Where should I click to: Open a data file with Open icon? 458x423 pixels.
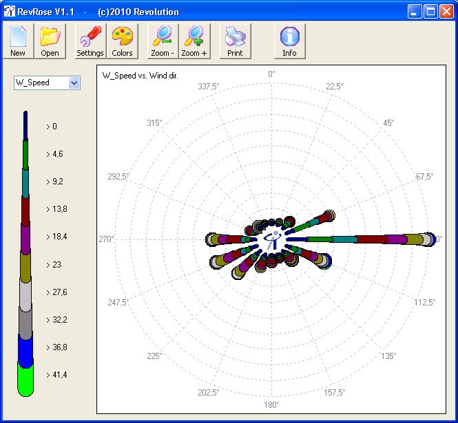(50, 41)
